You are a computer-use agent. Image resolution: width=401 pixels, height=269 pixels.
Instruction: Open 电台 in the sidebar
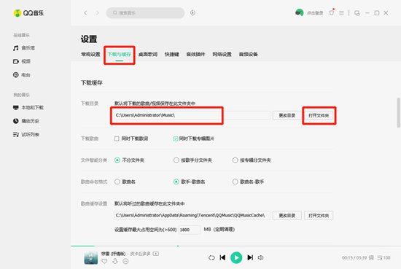tap(21, 75)
